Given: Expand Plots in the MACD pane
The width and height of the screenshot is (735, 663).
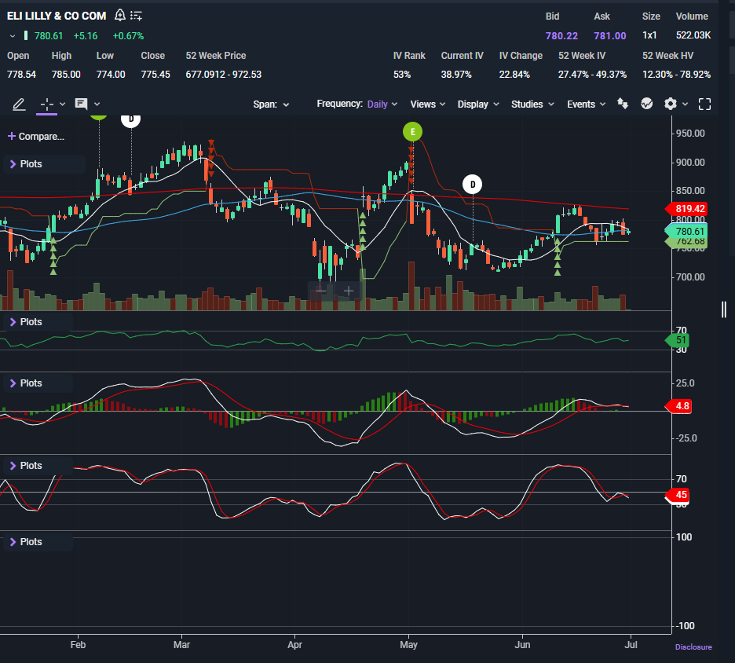Looking at the screenshot, I should pos(26,383).
